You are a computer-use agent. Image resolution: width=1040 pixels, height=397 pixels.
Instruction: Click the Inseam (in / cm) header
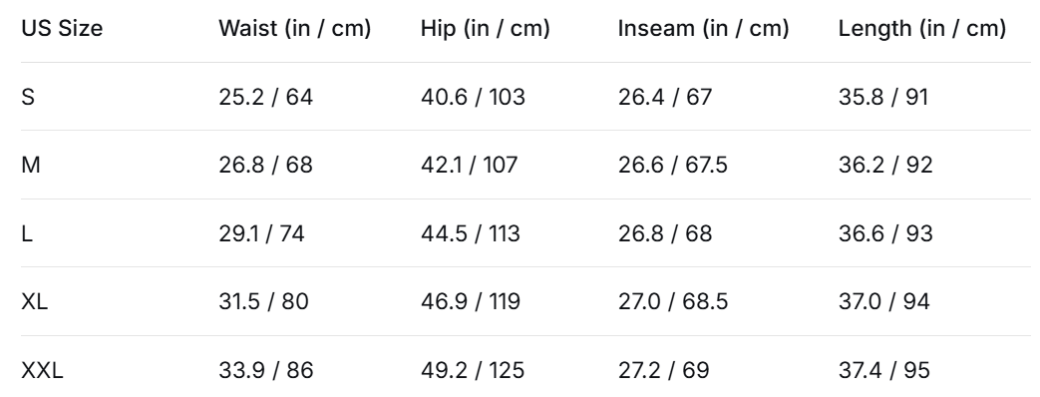[x=703, y=29]
